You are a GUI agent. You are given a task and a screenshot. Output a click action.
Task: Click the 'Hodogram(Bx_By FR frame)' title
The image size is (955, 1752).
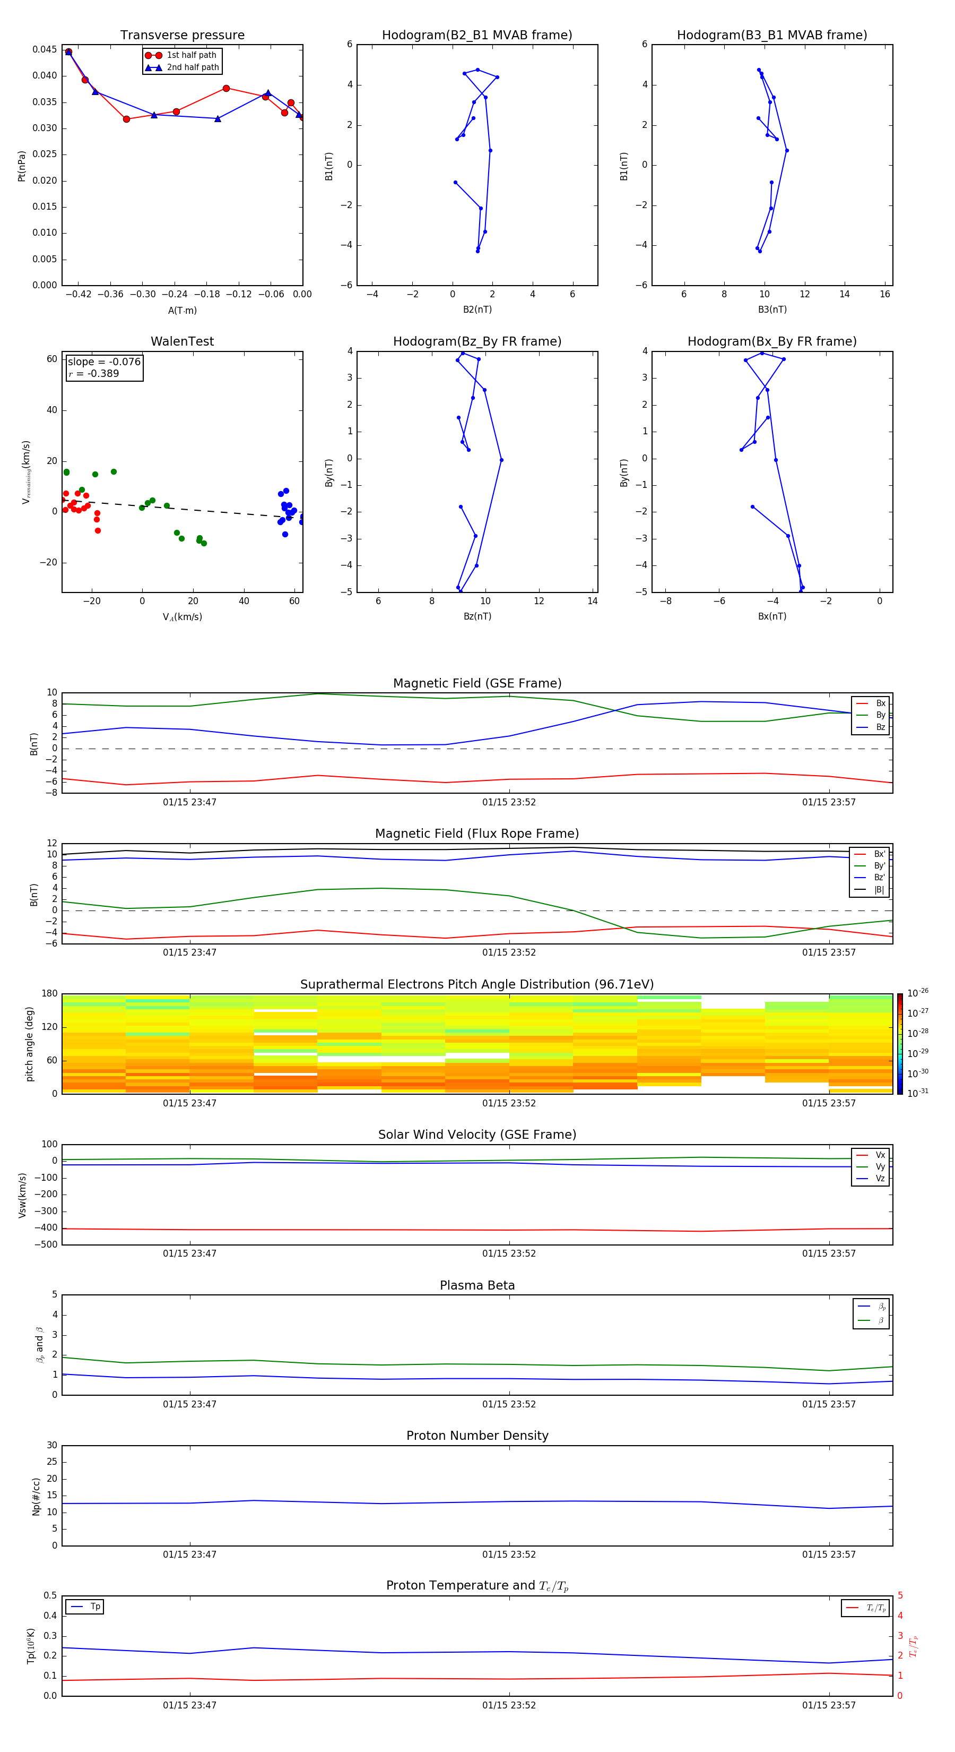[x=772, y=341]
